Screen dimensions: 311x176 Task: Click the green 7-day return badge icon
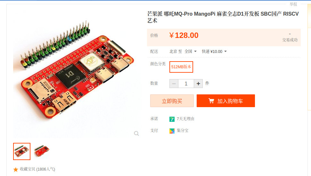[x=172, y=119]
